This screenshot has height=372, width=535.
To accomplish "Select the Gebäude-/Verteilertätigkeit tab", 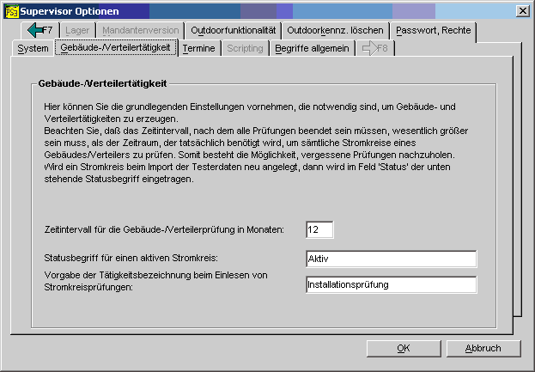I will pos(115,48).
